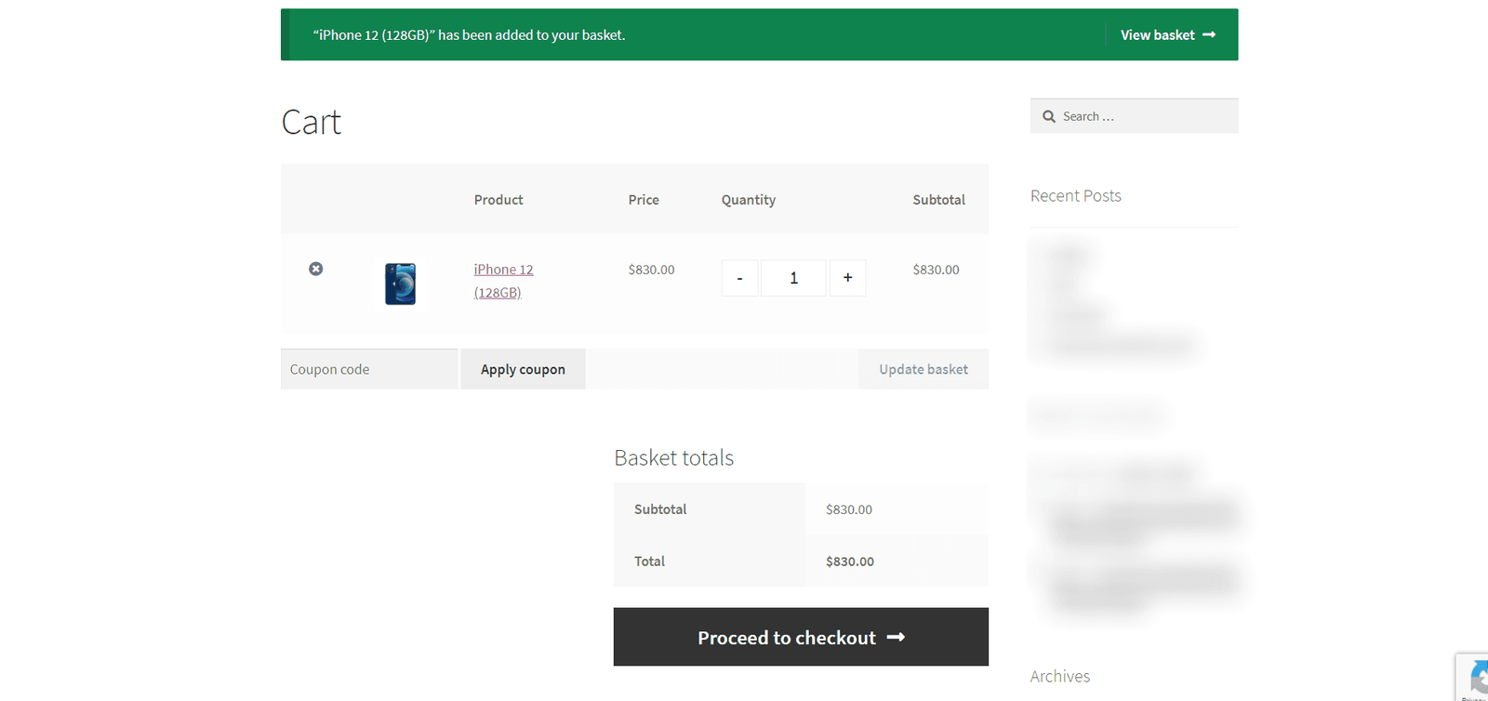1488x701 pixels.
Task: Open the iPhone 12 (128GB) product link
Action: (x=503, y=281)
